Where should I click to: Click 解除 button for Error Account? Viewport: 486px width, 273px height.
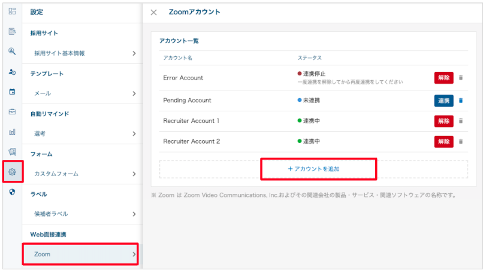(443, 78)
